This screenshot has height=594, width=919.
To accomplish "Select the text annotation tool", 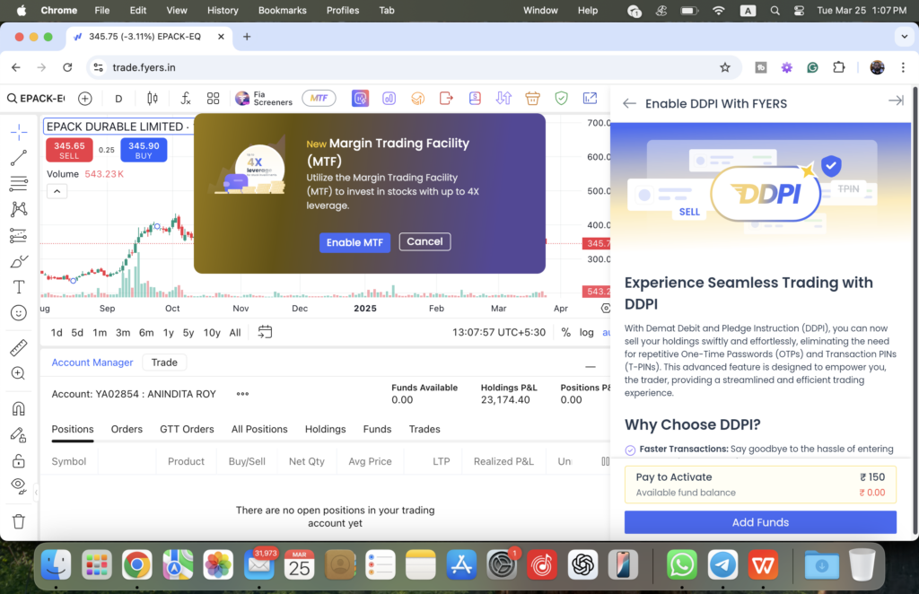I will click(x=19, y=287).
